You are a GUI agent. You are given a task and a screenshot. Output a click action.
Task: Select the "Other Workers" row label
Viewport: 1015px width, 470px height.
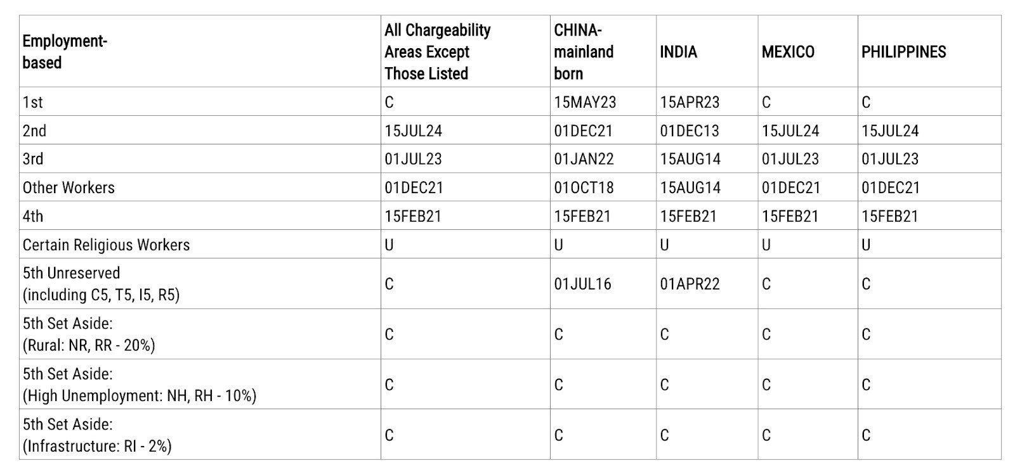pyautogui.click(x=69, y=187)
